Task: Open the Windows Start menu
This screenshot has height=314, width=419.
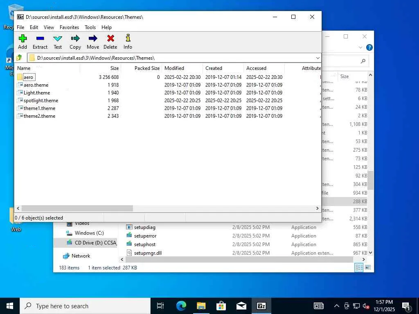Action: pyautogui.click(x=10, y=306)
